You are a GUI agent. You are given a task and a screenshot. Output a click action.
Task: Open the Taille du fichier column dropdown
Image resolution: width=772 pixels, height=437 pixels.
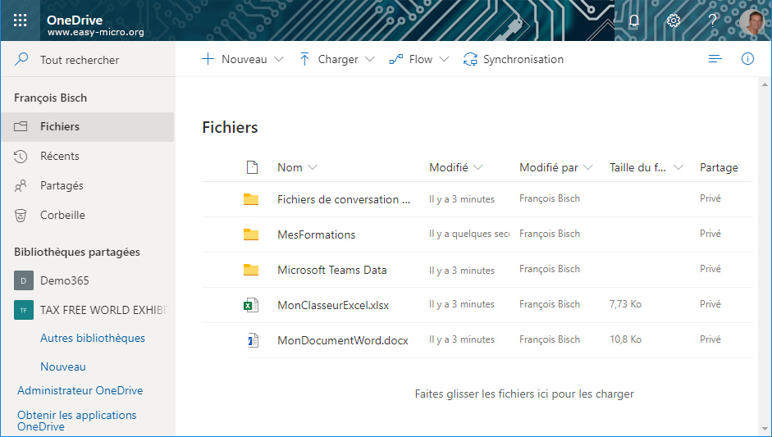[678, 168]
